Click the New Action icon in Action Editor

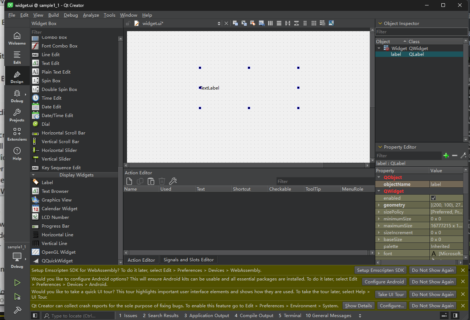point(129,181)
